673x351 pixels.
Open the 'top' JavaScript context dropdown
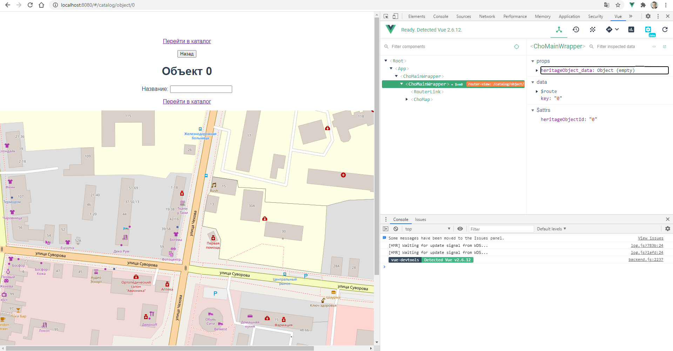pyautogui.click(x=428, y=229)
